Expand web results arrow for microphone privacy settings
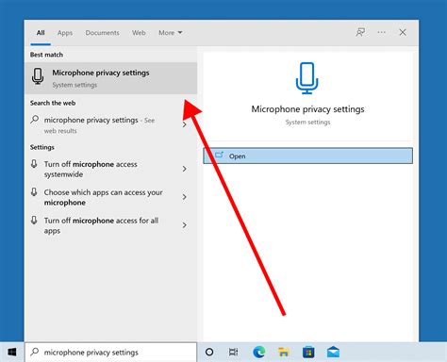447x362 pixels. [x=185, y=124]
